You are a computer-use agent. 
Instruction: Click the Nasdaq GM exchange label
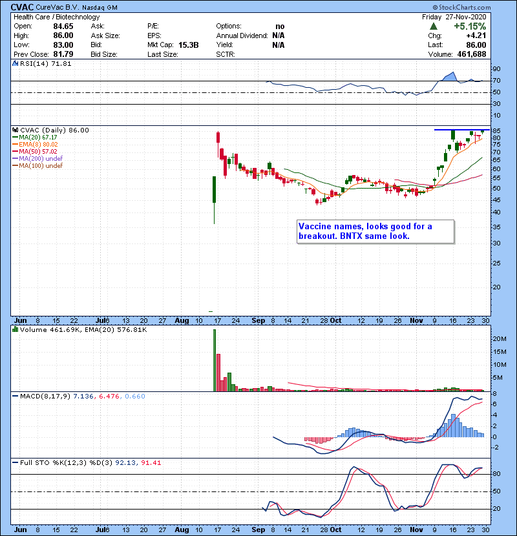pos(100,8)
